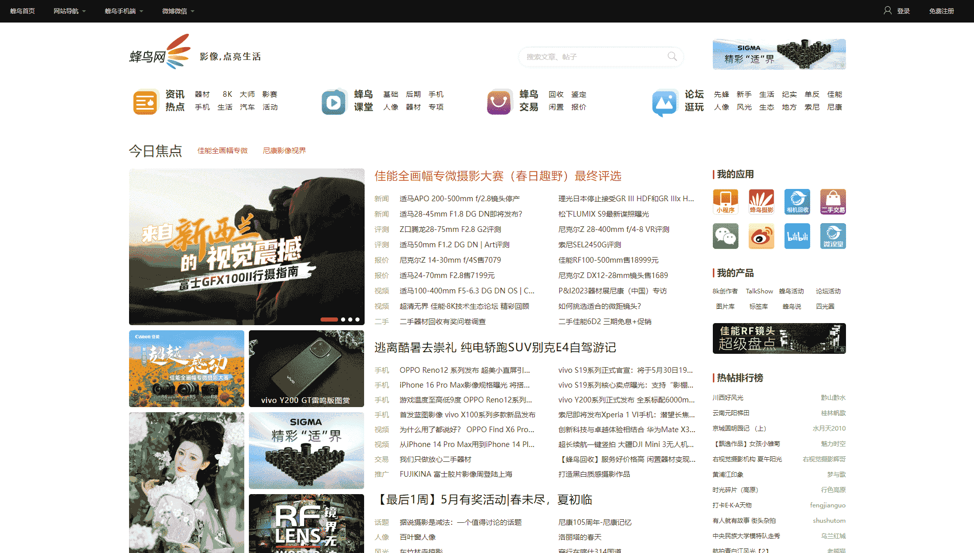Click the 二手交易 shopping bag icon

833,201
